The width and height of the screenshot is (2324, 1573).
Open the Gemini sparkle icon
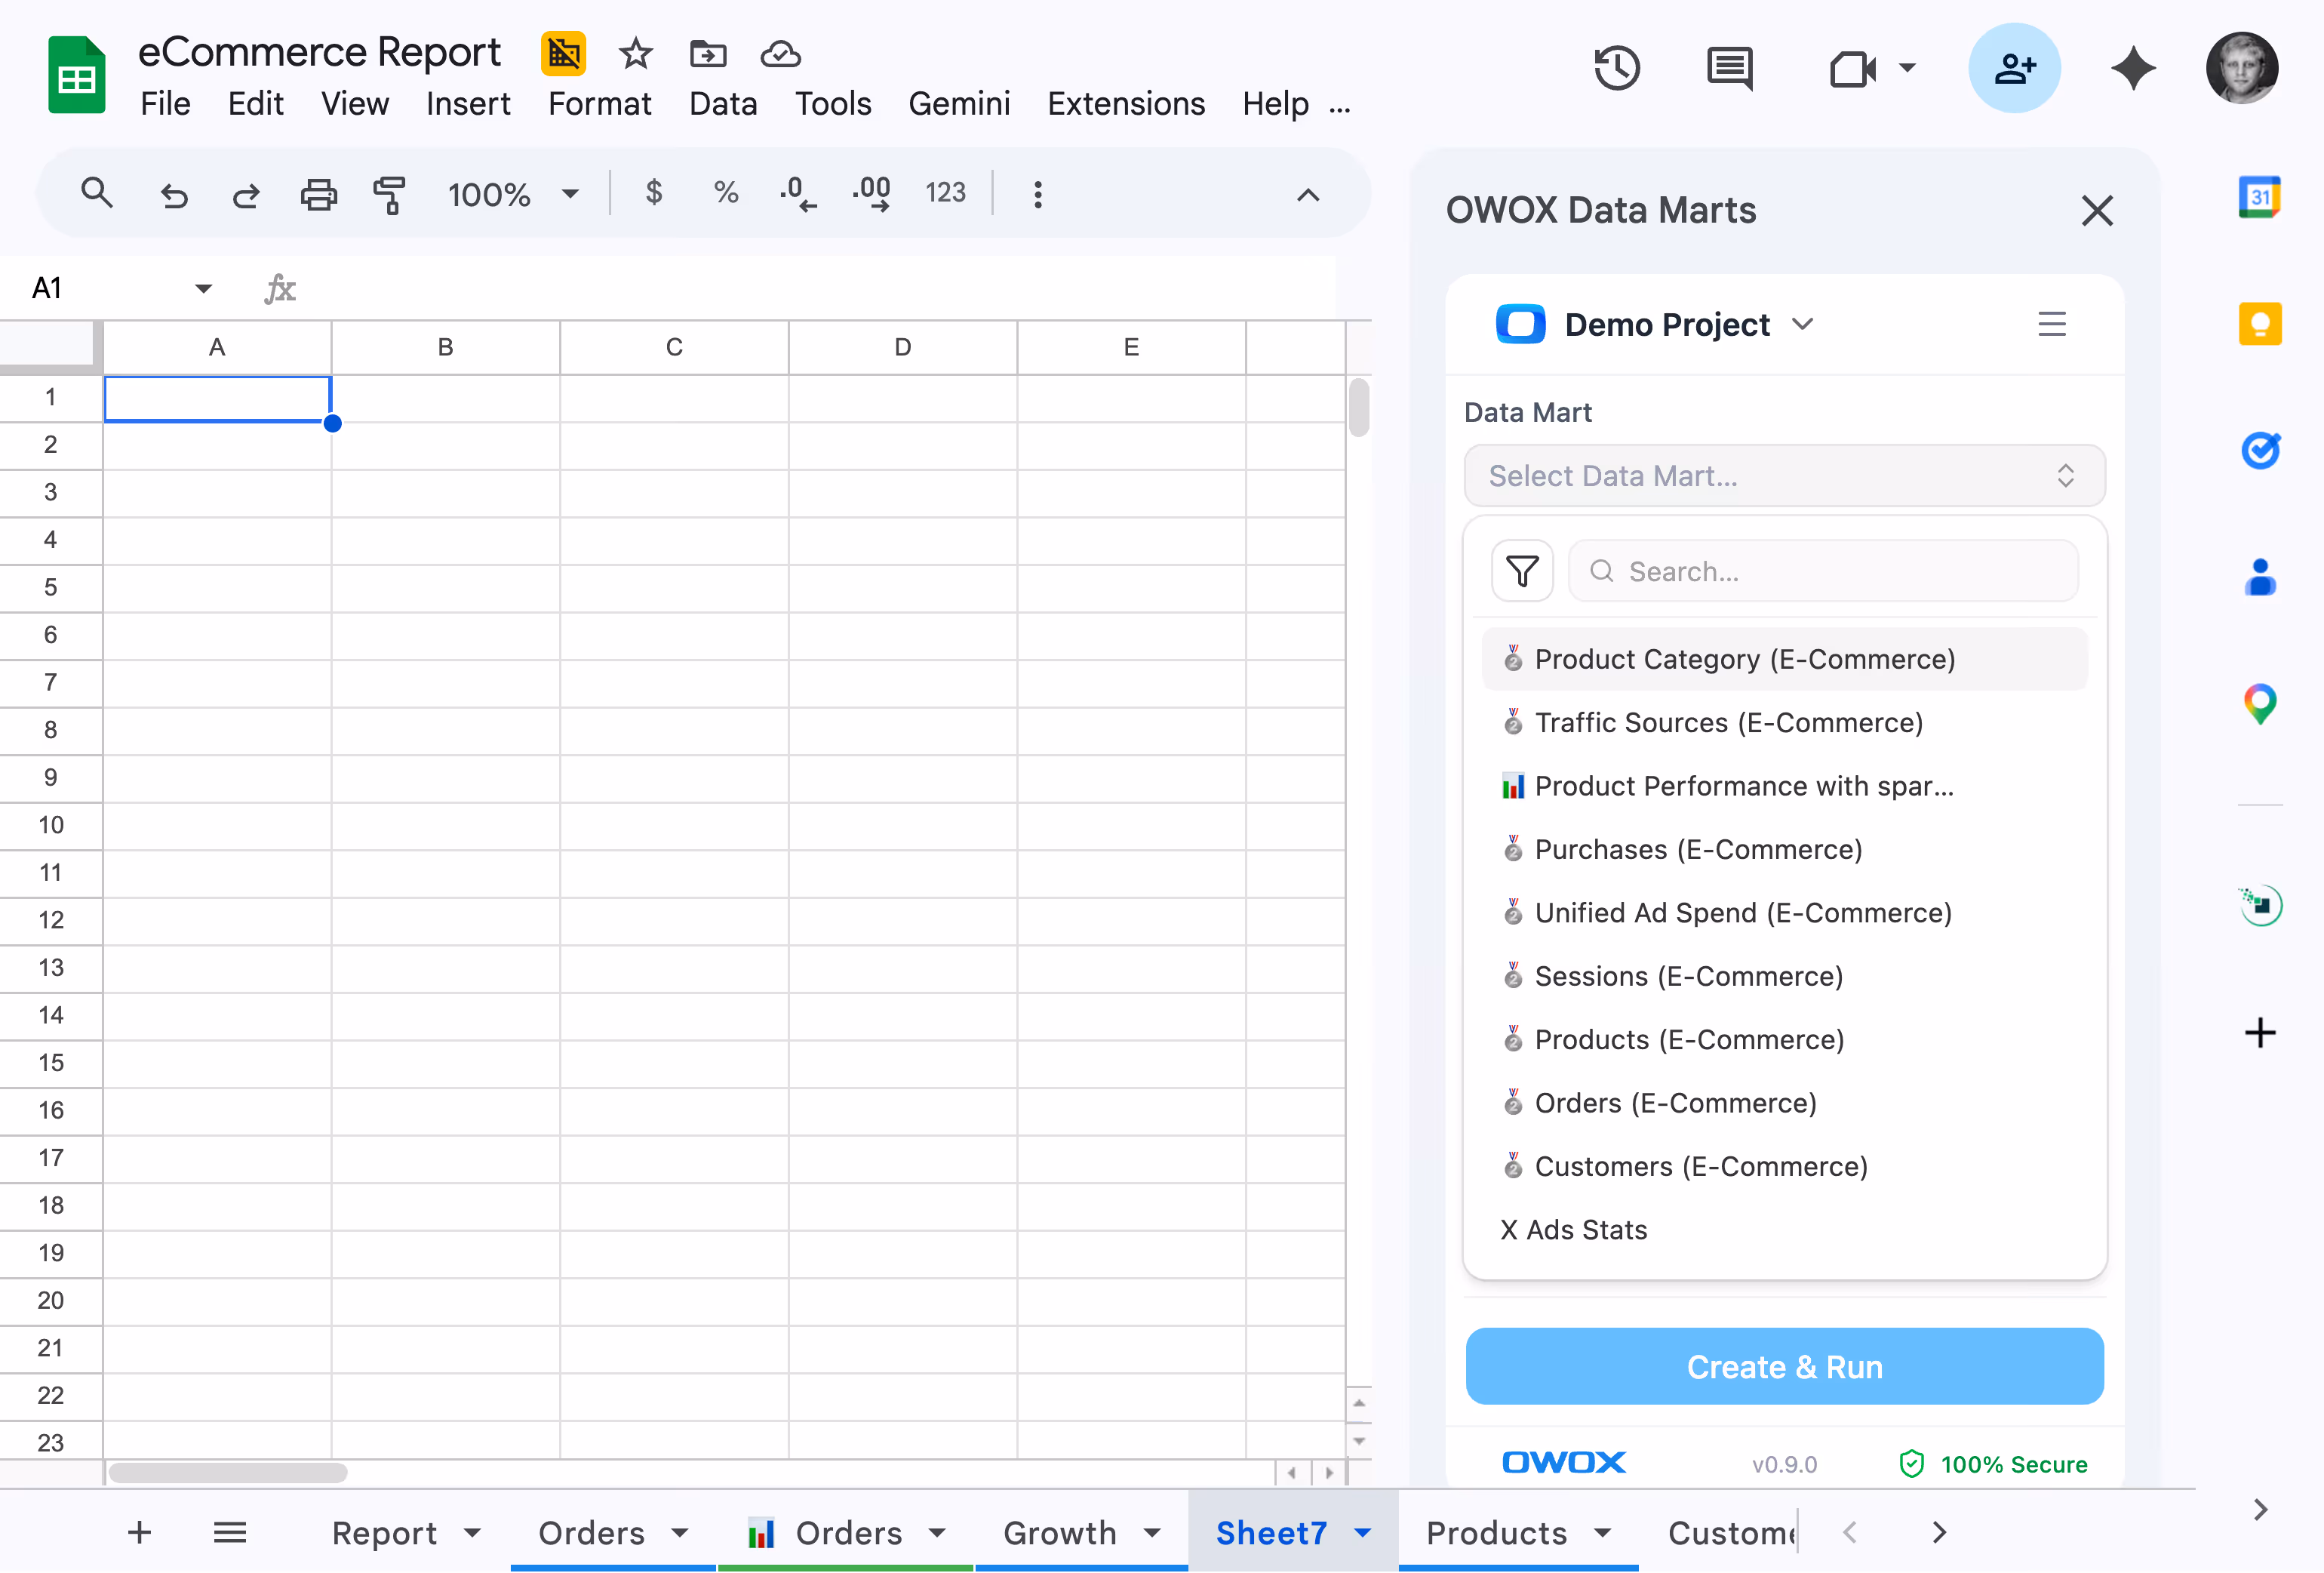pos(2133,68)
